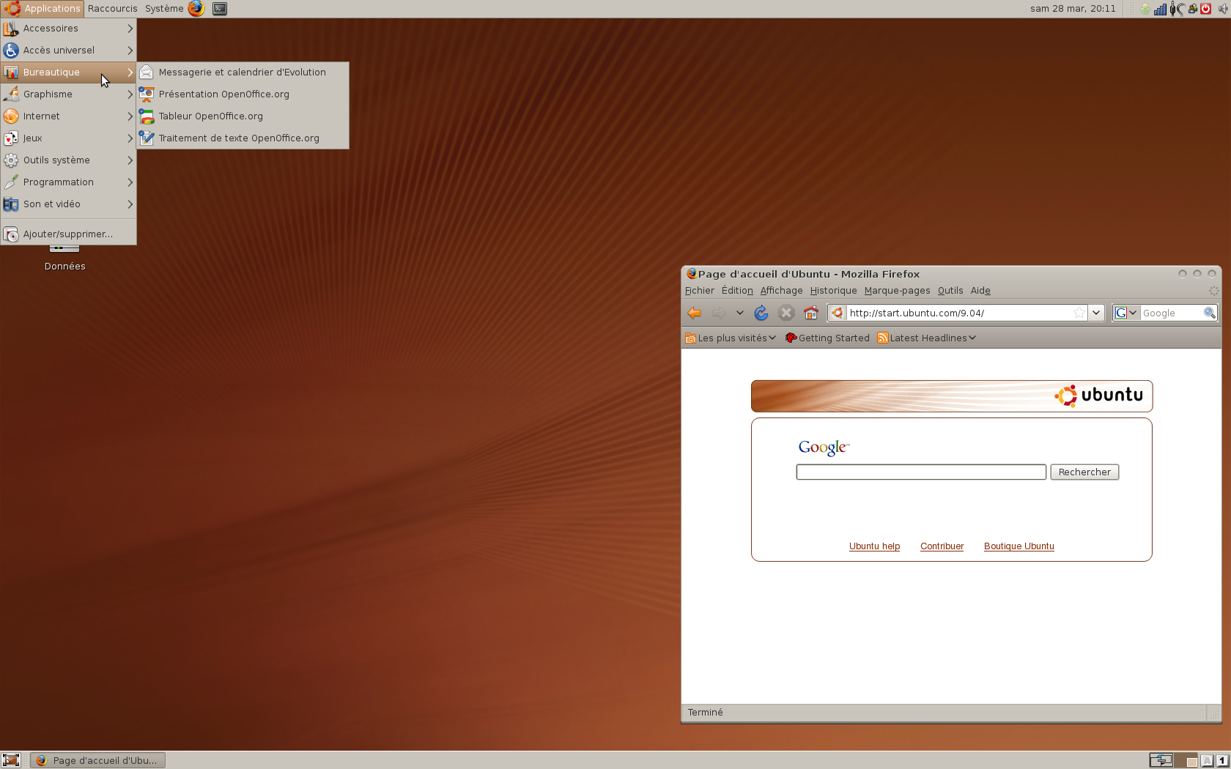Open Firefox Édition menu

(737, 291)
